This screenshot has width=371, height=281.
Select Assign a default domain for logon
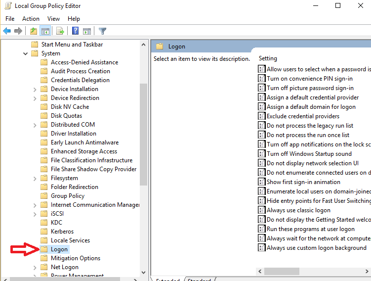click(x=311, y=107)
